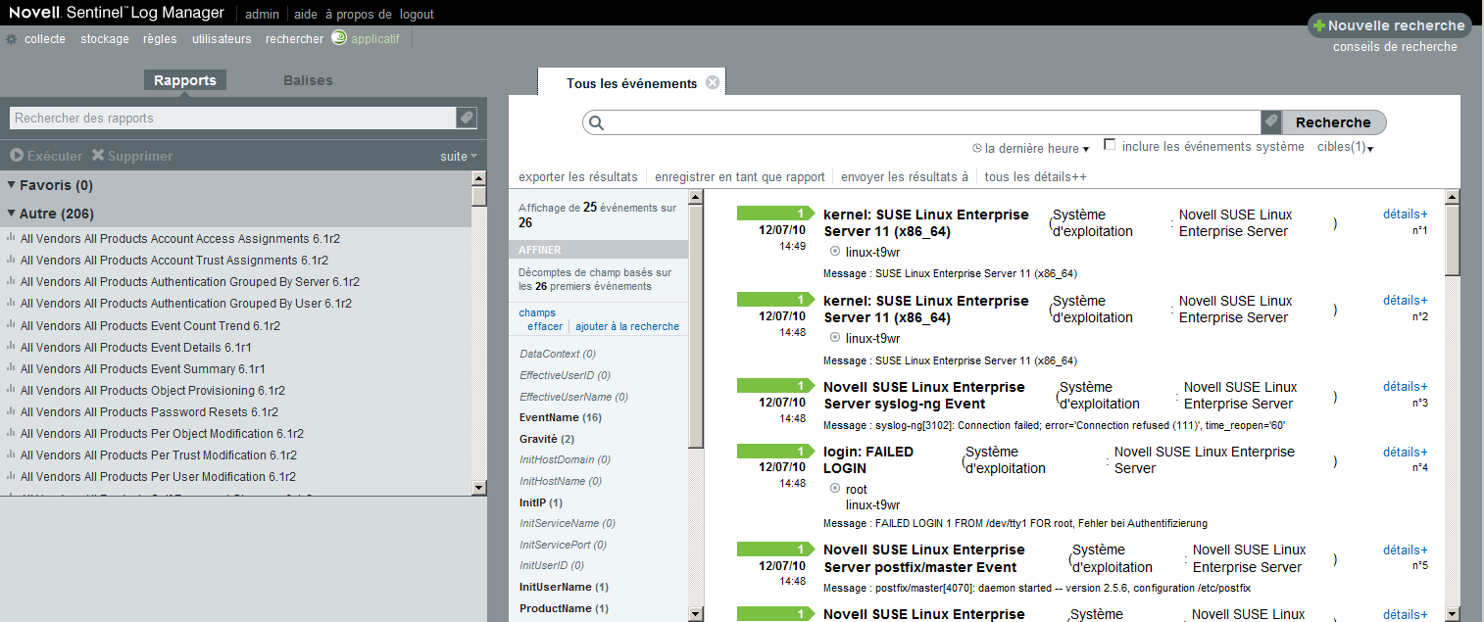Click the reports list scrollbar down arrow
The width and height of the screenshot is (1484, 622).
(x=479, y=487)
